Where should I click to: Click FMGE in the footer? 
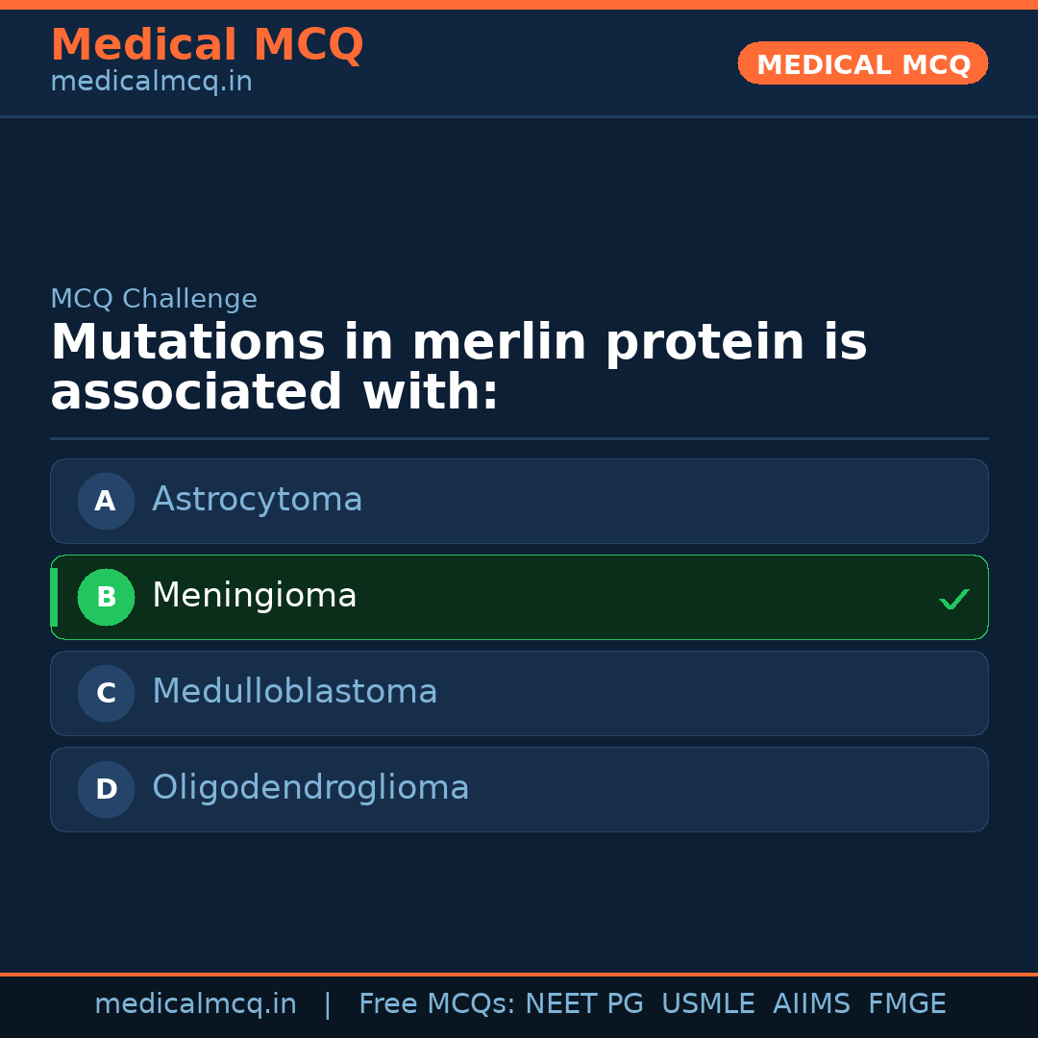(x=906, y=1004)
